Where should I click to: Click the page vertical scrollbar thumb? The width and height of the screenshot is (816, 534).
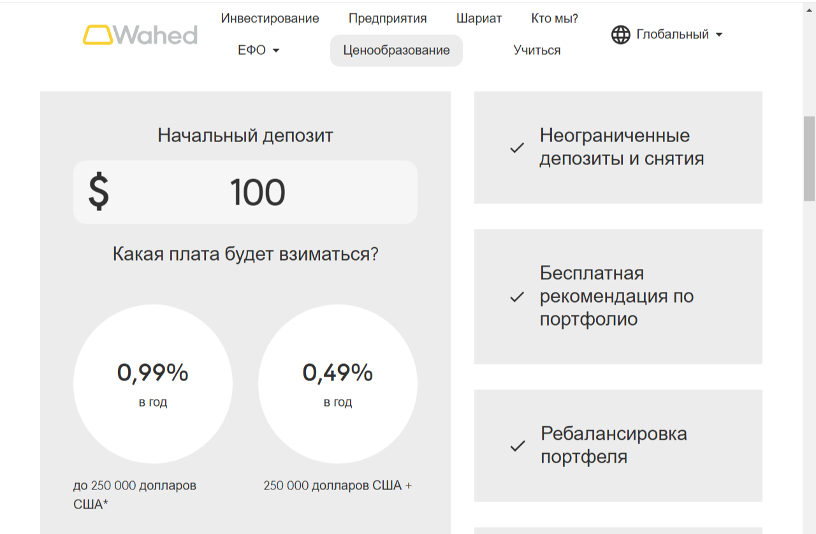(x=809, y=159)
